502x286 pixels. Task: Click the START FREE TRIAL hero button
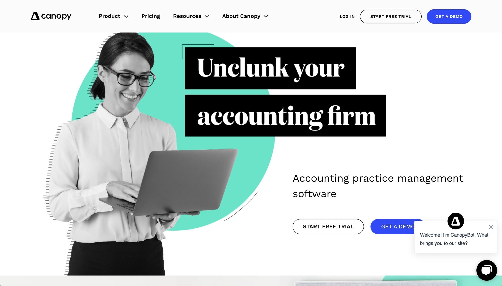pyautogui.click(x=328, y=226)
